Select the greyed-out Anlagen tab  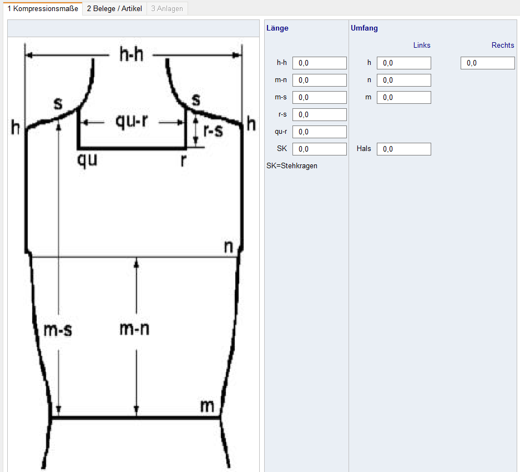(166, 8)
